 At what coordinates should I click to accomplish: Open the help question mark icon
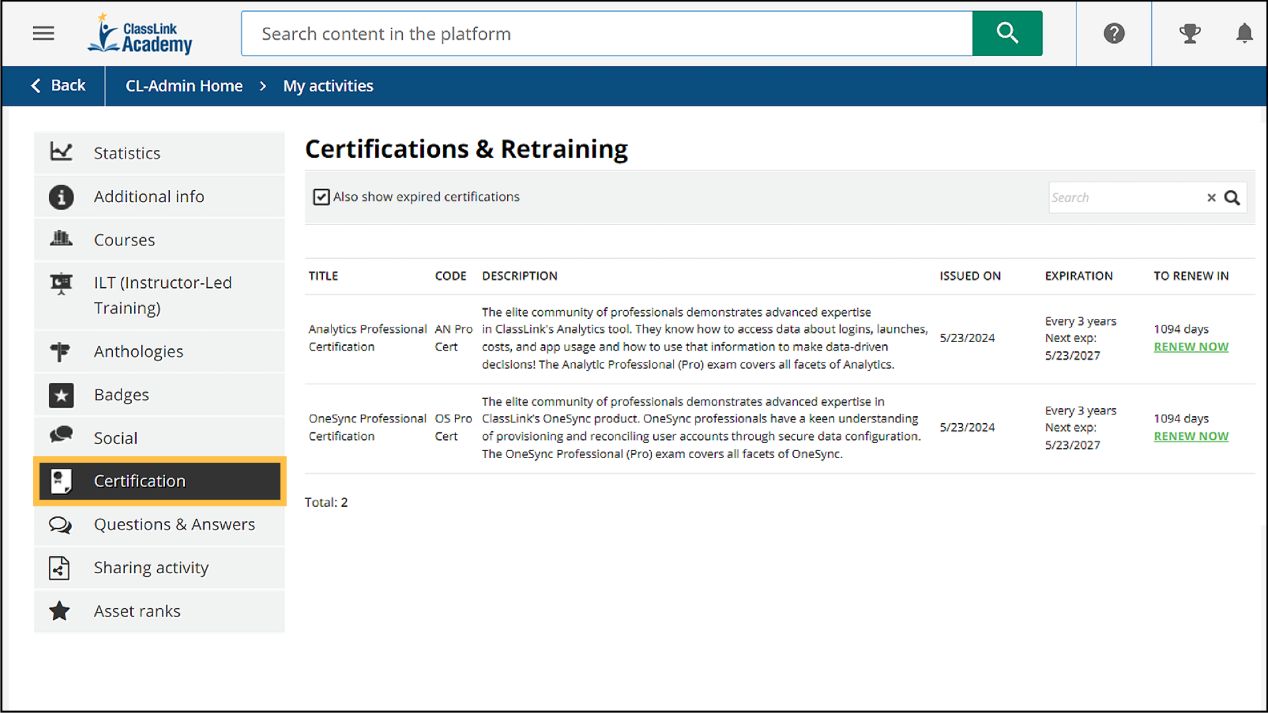coord(1114,33)
